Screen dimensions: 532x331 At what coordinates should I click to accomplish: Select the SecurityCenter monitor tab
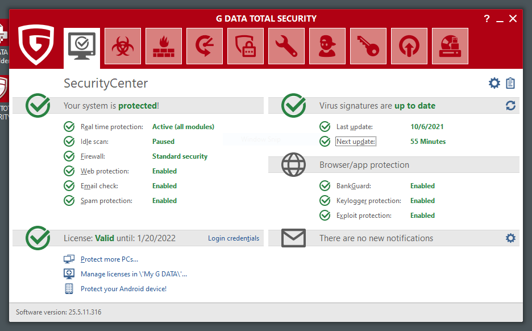point(82,46)
